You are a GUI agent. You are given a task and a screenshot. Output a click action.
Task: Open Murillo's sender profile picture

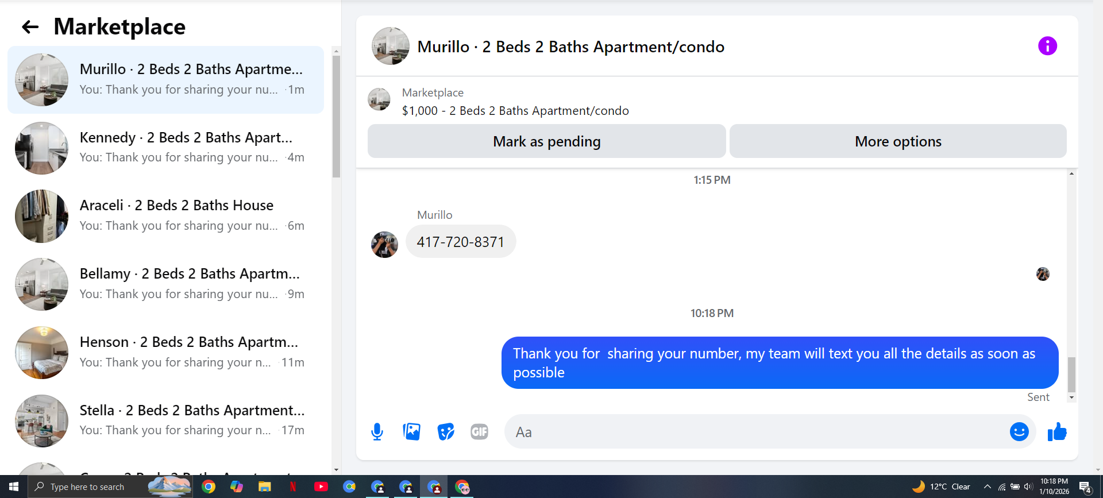pyautogui.click(x=384, y=245)
